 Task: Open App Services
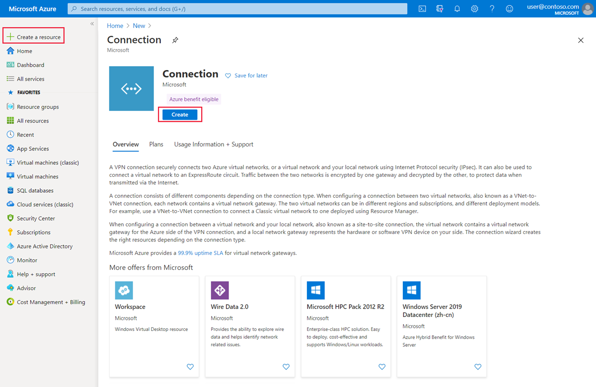pyautogui.click(x=28, y=149)
